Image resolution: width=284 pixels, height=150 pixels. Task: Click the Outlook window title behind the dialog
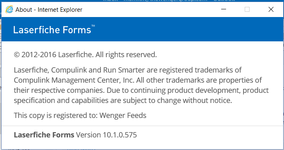(169, 1)
